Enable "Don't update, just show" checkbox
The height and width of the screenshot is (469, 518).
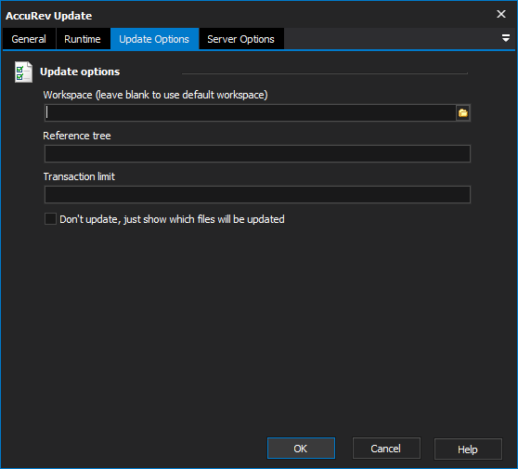click(x=50, y=219)
